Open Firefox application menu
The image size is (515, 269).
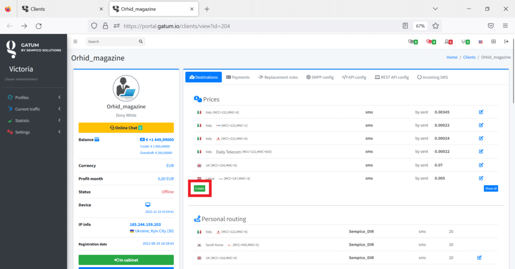coord(505,26)
